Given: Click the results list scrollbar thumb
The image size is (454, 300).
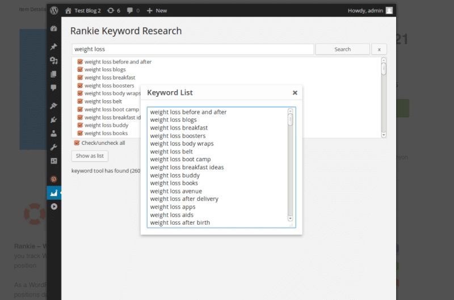Looking at the screenshot, I should point(384,68).
